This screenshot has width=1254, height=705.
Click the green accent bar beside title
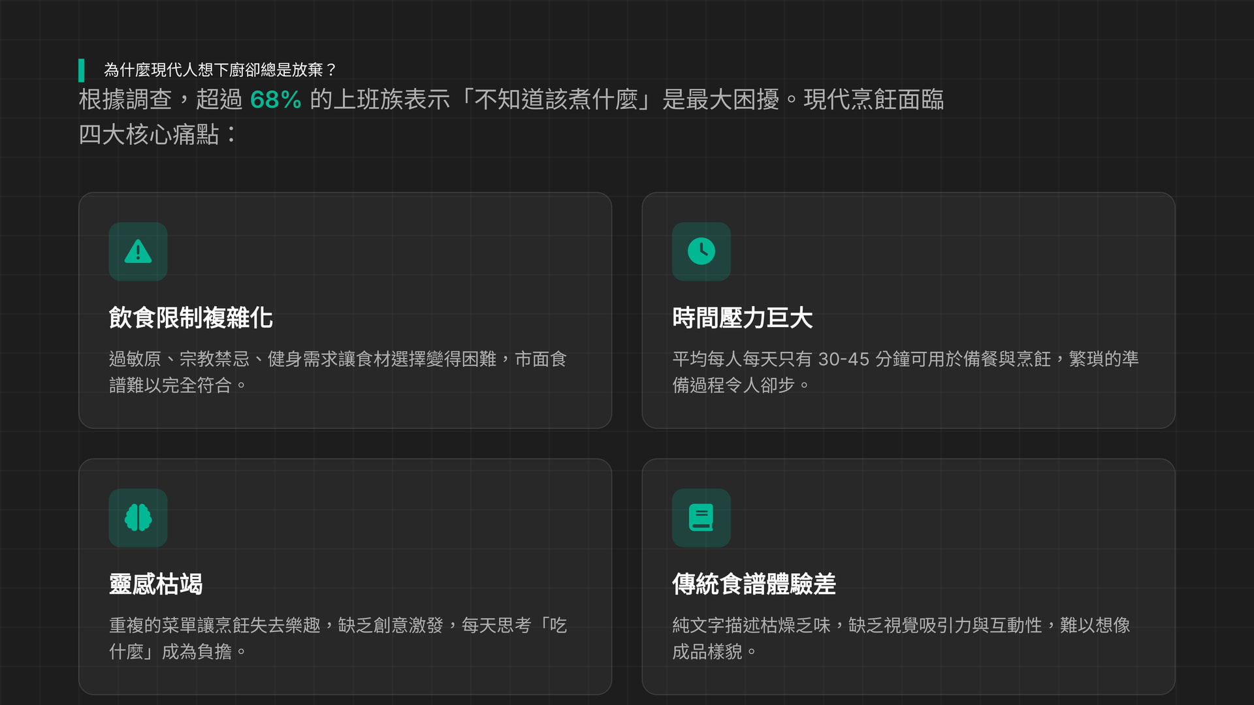[82, 70]
